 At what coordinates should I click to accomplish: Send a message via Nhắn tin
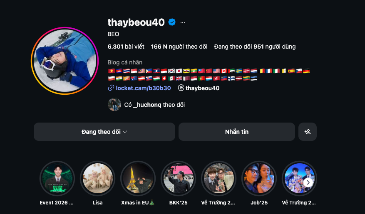click(237, 132)
